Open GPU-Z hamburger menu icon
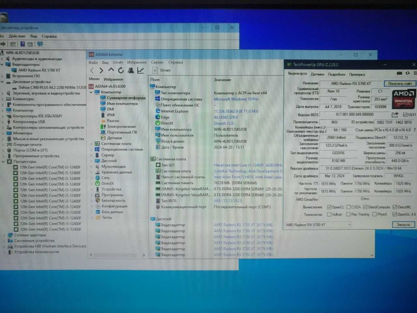417x313 pixels. (415, 73)
